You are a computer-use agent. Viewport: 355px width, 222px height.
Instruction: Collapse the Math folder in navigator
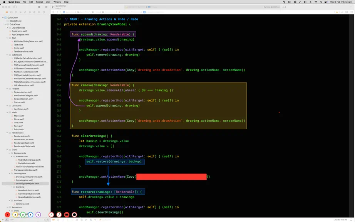[x=7, y=113]
